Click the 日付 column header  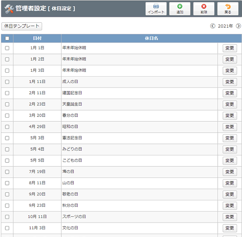(x=37, y=38)
